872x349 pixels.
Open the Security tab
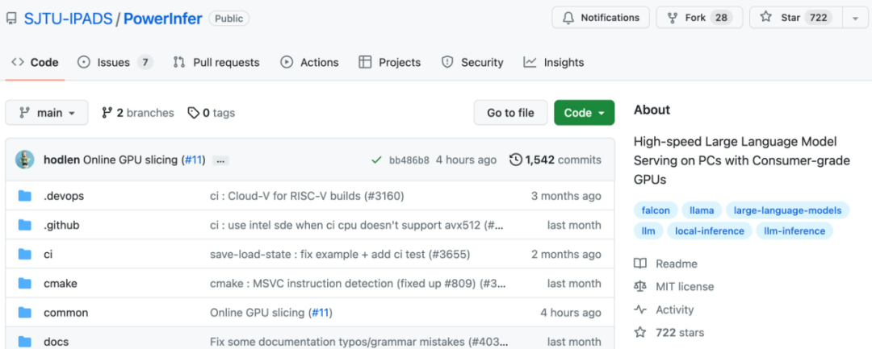click(x=472, y=62)
